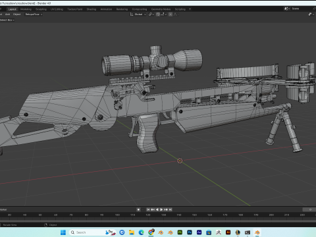Image resolution: width=316 pixels, height=237 pixels.
Task: Open Adobe Photoshop from the taskbar
Action: click(190, 232)
